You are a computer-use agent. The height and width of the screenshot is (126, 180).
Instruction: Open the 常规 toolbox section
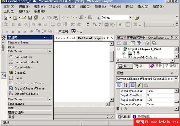(x=30, y=117)
